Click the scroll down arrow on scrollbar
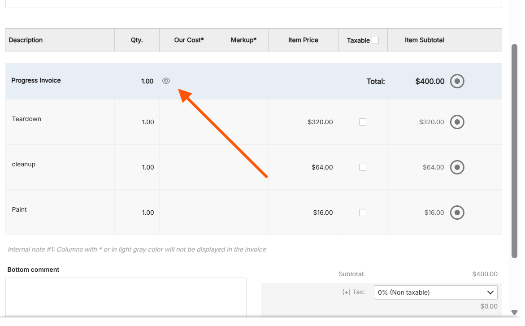This screenshot has width=525, height=326. (x=515, y=313)
